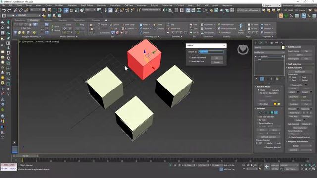Switch to the Freeform ribbon tab

48,20
